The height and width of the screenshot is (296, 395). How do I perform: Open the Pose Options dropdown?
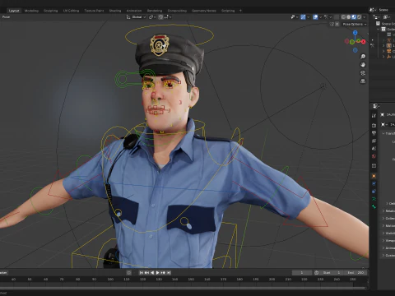(355, 24)
